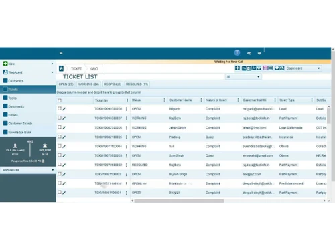Click the agent status person icon
This screenshot has width=335, height=251.
15,146
